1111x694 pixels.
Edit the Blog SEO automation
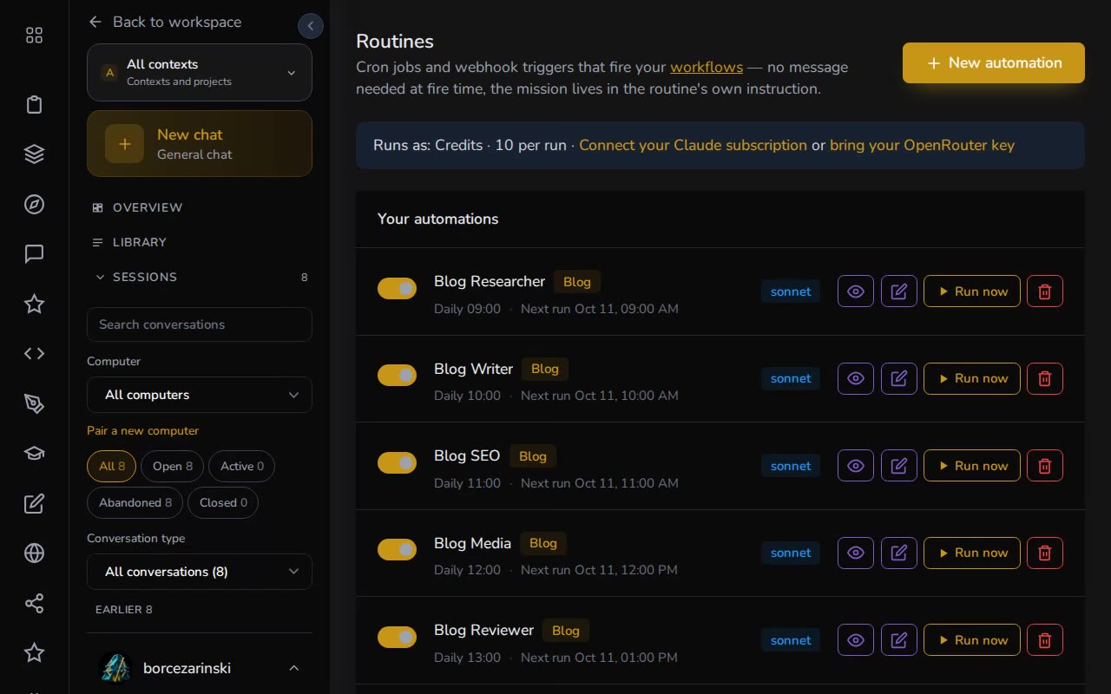click(x=899, y=466)
